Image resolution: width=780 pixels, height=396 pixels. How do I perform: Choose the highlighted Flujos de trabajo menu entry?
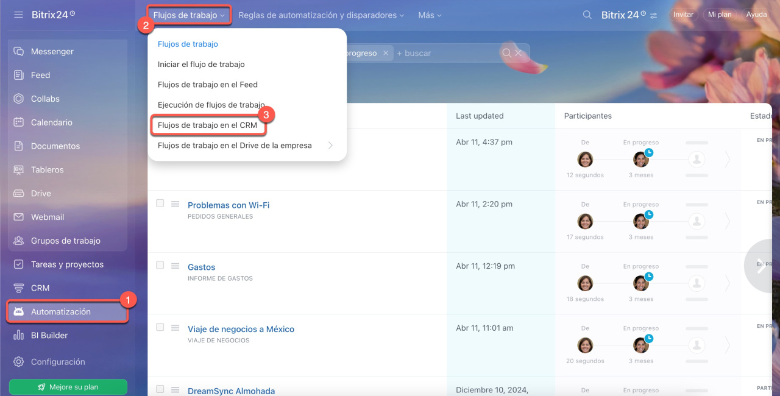188,44
